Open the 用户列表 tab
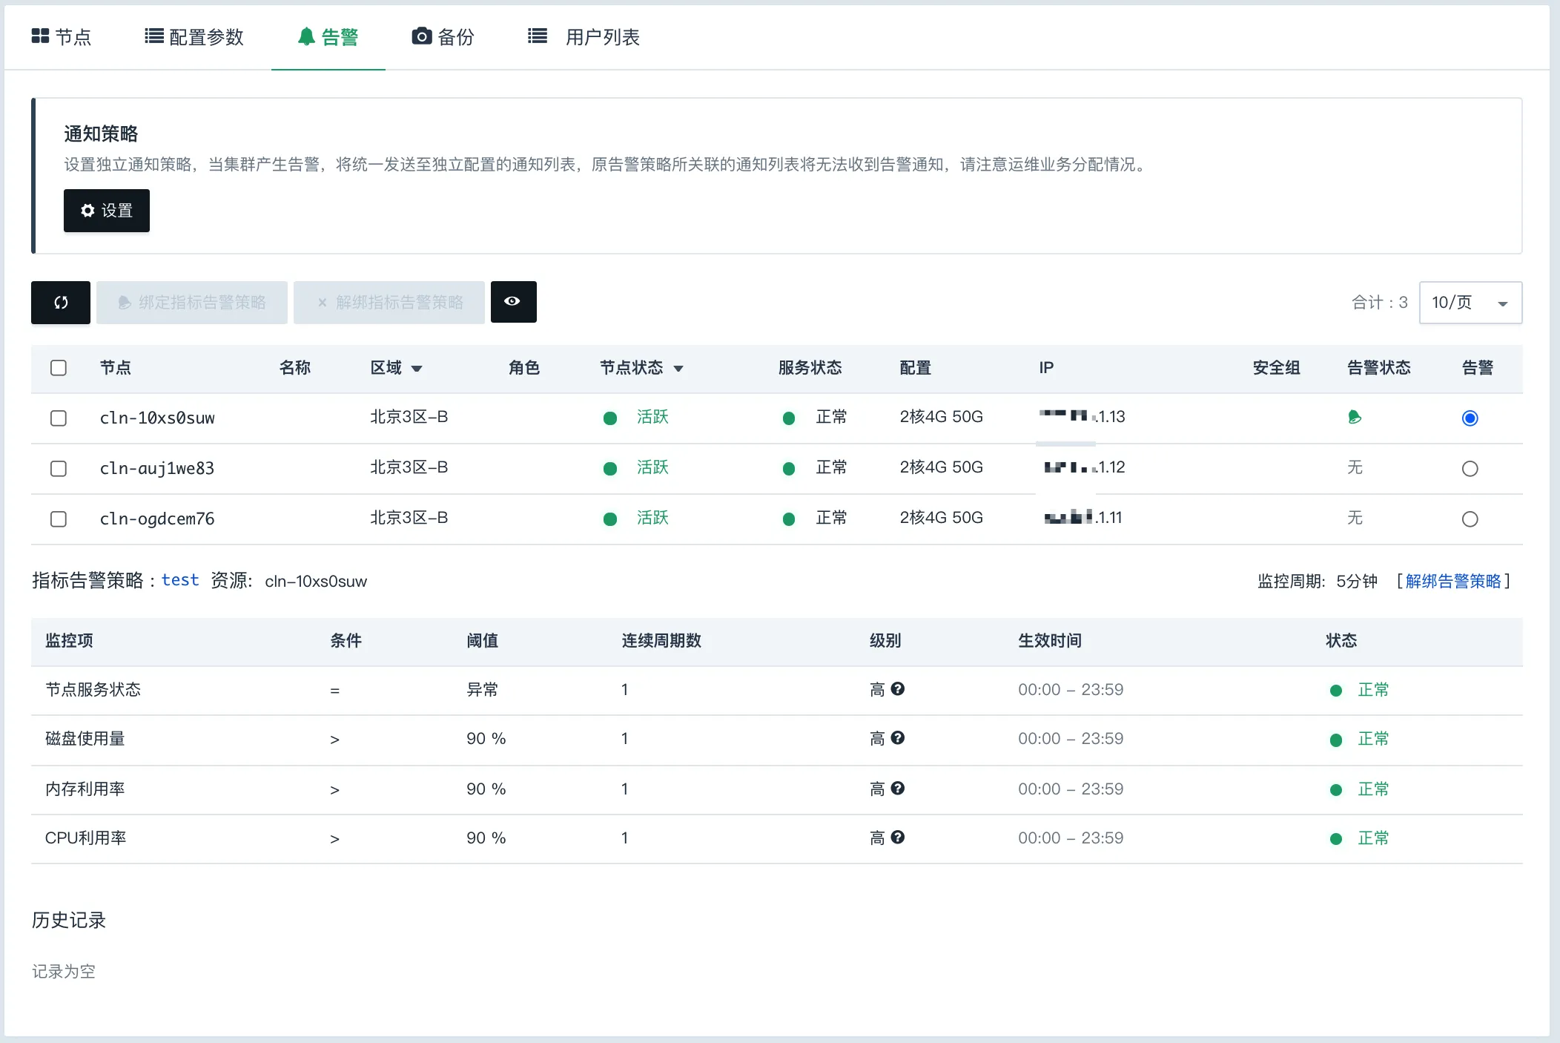The width and height of the screenshot is (1560, 1043). (x=584, y=36)
